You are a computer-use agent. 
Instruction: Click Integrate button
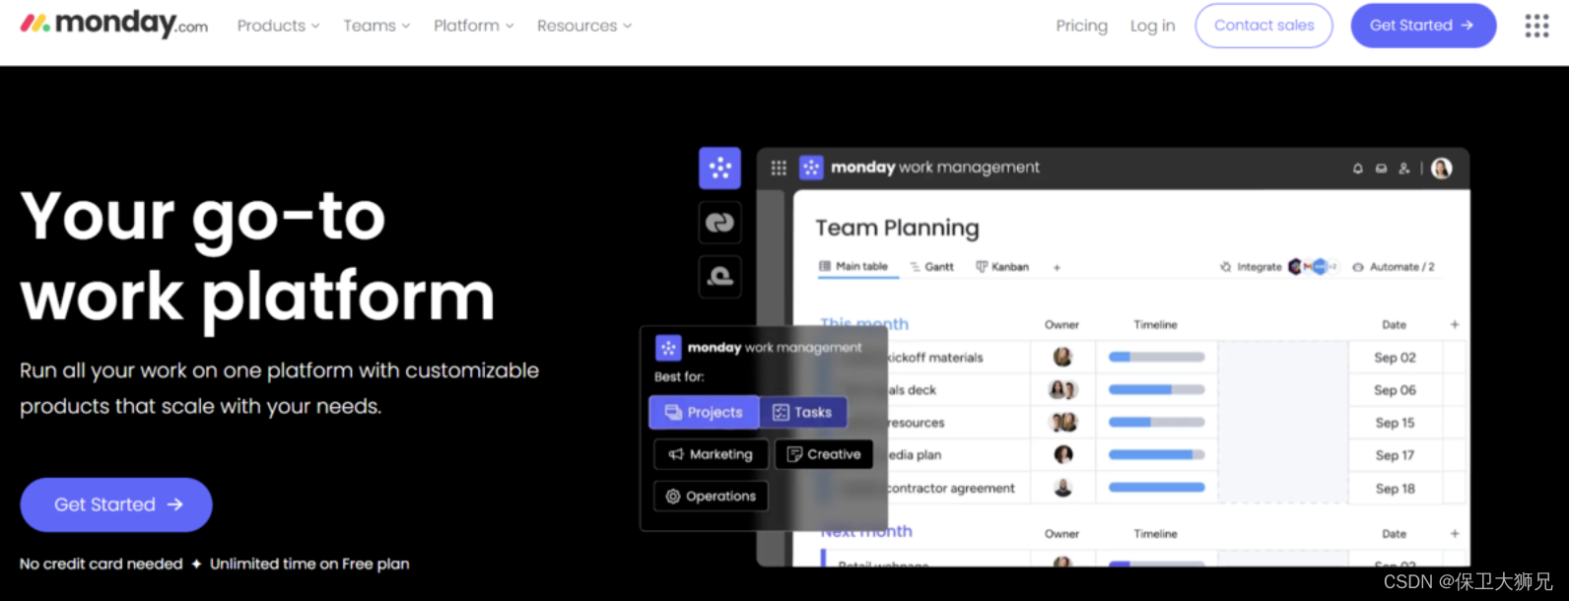1251,267
